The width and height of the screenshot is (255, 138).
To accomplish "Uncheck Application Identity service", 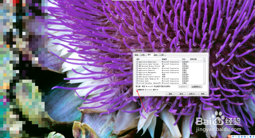I will point(137,70).
